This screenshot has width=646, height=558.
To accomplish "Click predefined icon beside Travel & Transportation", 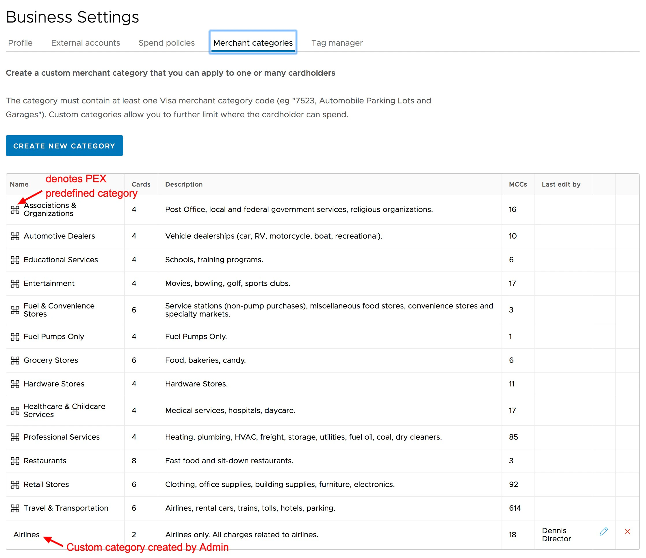I will (15, 508).
